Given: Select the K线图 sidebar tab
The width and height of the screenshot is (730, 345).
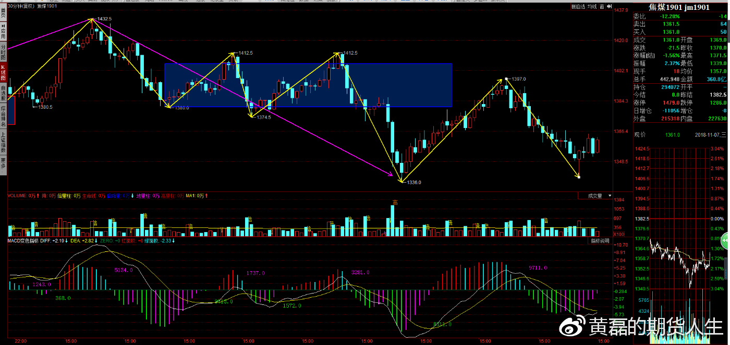Looking at the screenshot, I should [x=3, y=73].
